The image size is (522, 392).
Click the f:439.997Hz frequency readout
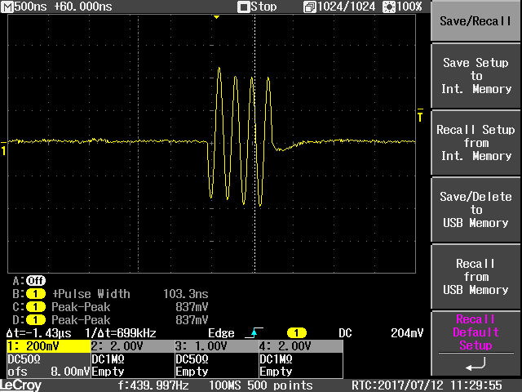(153, 385)
